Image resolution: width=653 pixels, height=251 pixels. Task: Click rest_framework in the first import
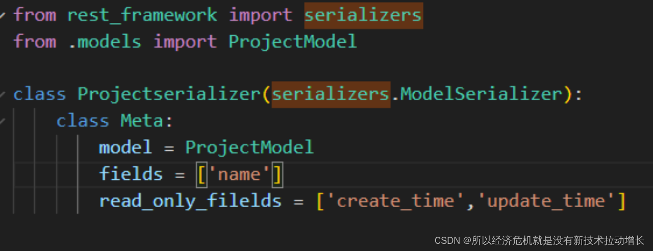pos(142,15)
